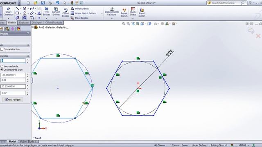The width and height of the screenshot is (262, 147).
Task: Open the Linear Sketch Pattern tool
Action: point(84,13)
